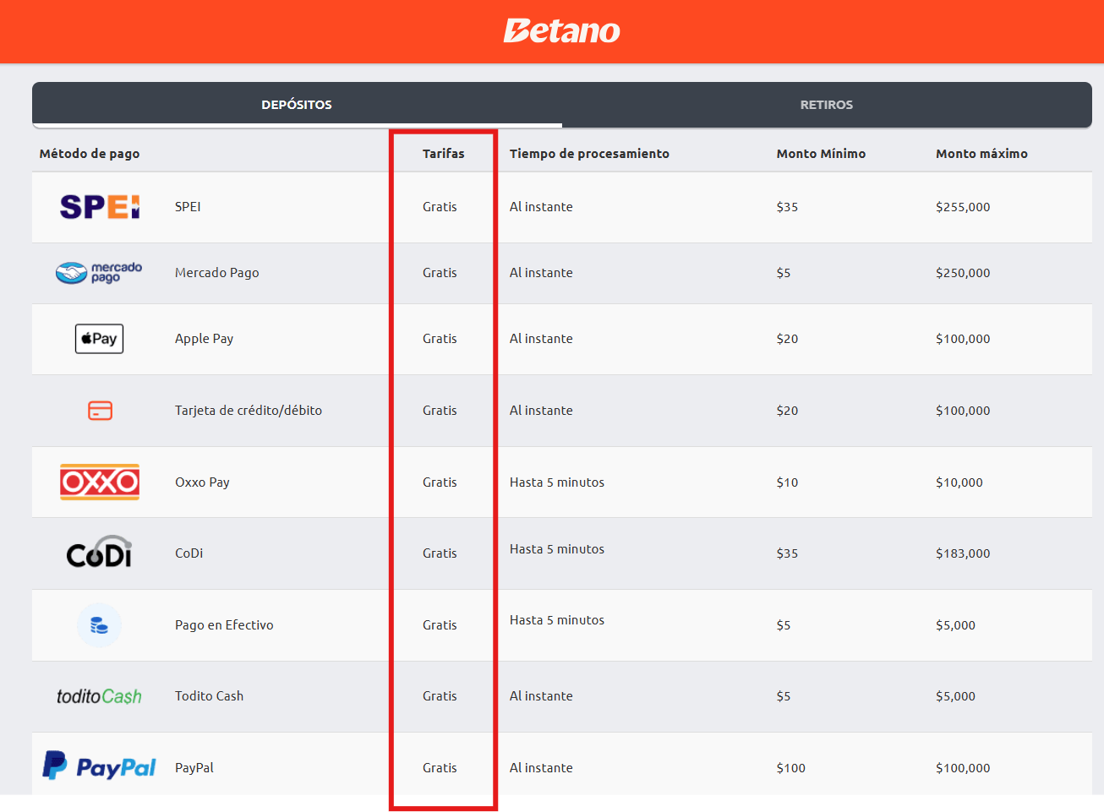Click the $255,000 maximum amount

click(x=963, y=207)
